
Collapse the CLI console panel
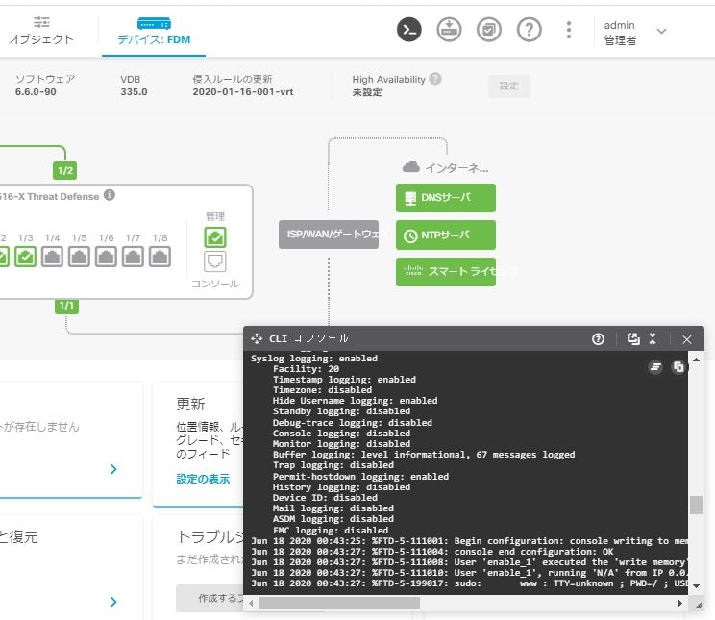[x=653, y=338]
